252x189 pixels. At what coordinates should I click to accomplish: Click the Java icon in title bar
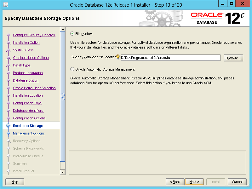(x=6, y=5)
